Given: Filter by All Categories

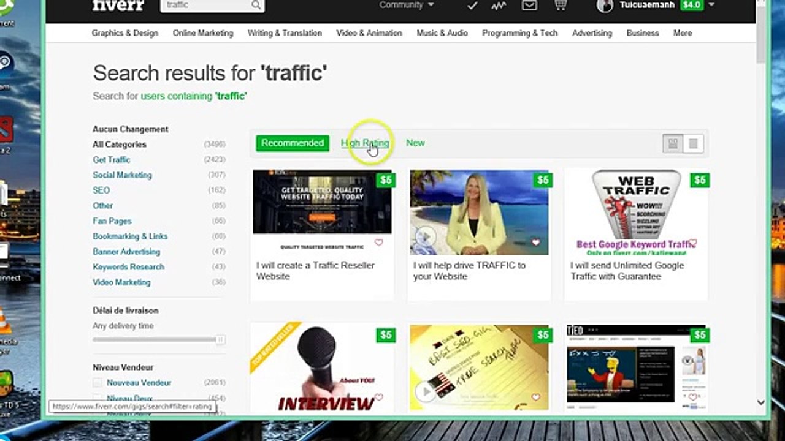Looking at the screenshot, I should (x=120, y=145).
